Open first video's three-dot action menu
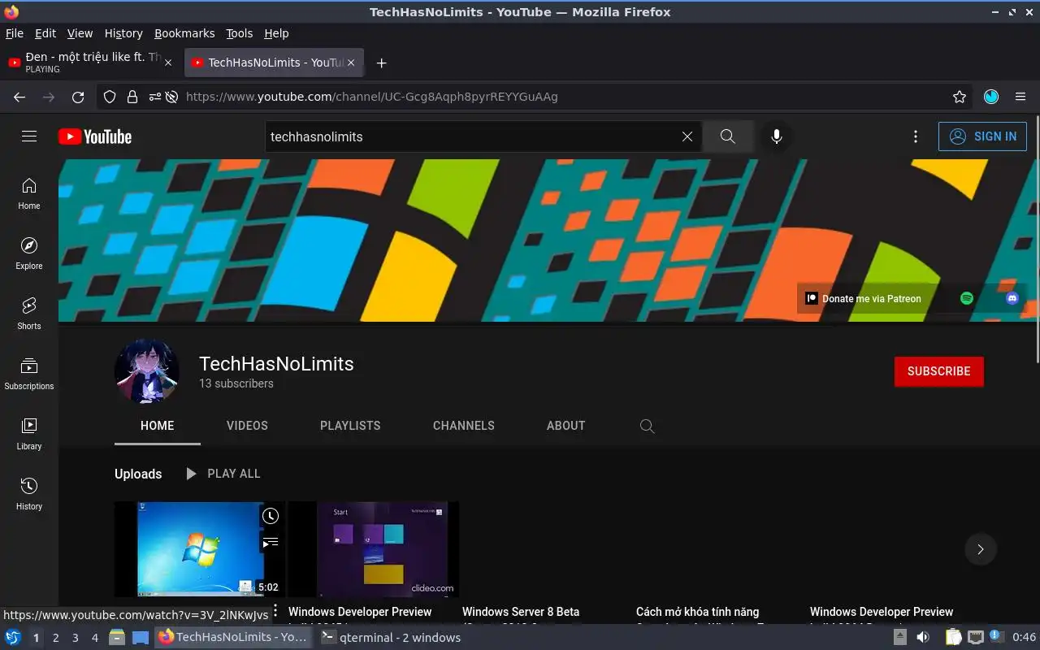Screen dimensions: 1040x650 [x=275, y=610]
